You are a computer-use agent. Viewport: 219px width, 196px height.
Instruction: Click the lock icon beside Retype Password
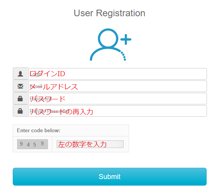20,111
